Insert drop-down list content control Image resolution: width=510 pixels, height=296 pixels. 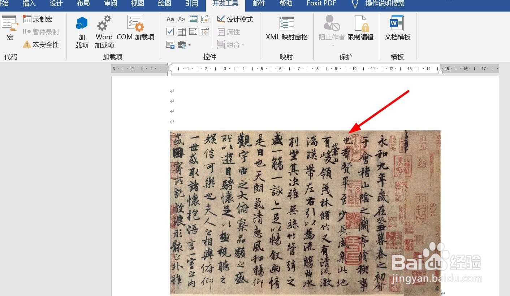[x=193, y=32]
